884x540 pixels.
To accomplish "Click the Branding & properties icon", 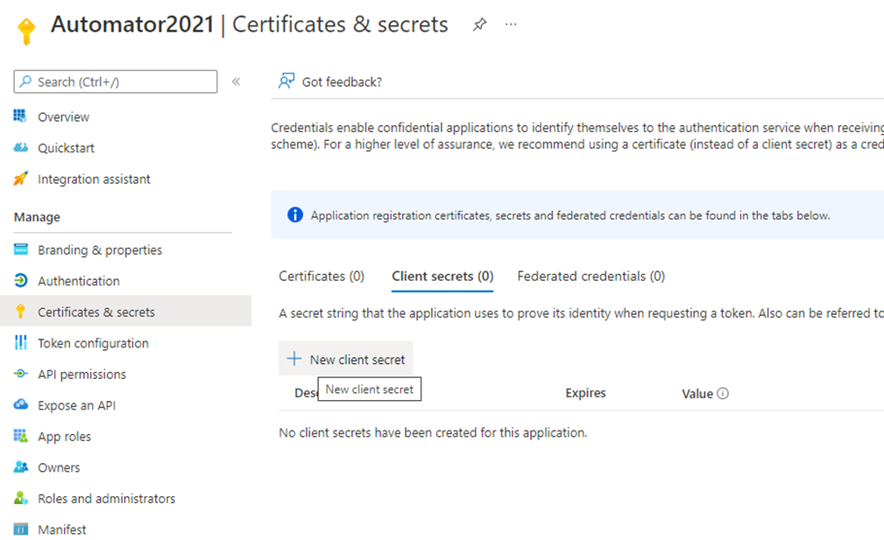I will [21, 249].
